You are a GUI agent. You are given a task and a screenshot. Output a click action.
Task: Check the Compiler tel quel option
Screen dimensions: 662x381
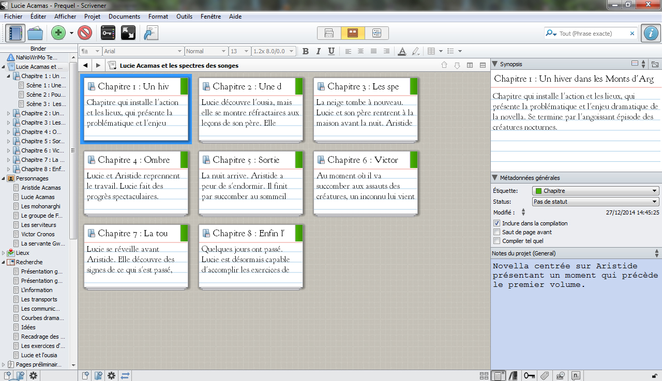click(497, 241)
